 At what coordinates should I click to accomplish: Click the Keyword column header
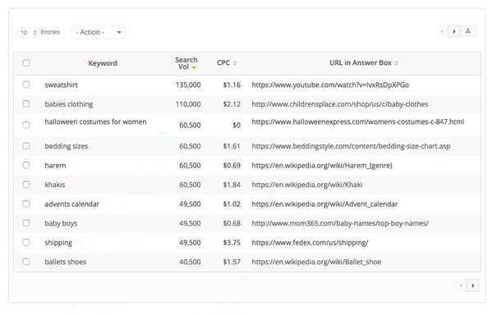pos(103,63)
